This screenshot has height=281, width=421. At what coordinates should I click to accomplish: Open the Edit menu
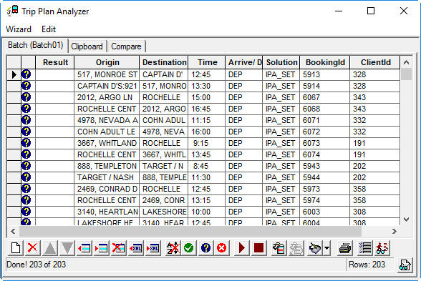pos(49,29)
